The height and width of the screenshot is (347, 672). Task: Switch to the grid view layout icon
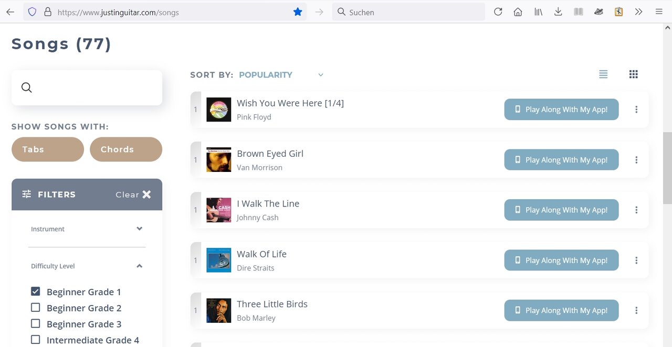pyautogui.click(x=633, y=74)
